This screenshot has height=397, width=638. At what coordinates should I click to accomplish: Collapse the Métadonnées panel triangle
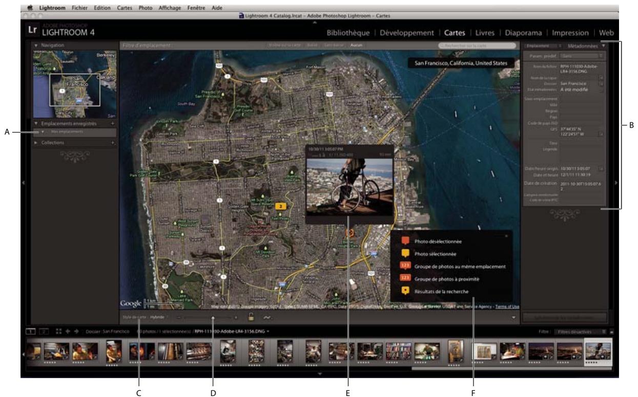pos(604,46)
